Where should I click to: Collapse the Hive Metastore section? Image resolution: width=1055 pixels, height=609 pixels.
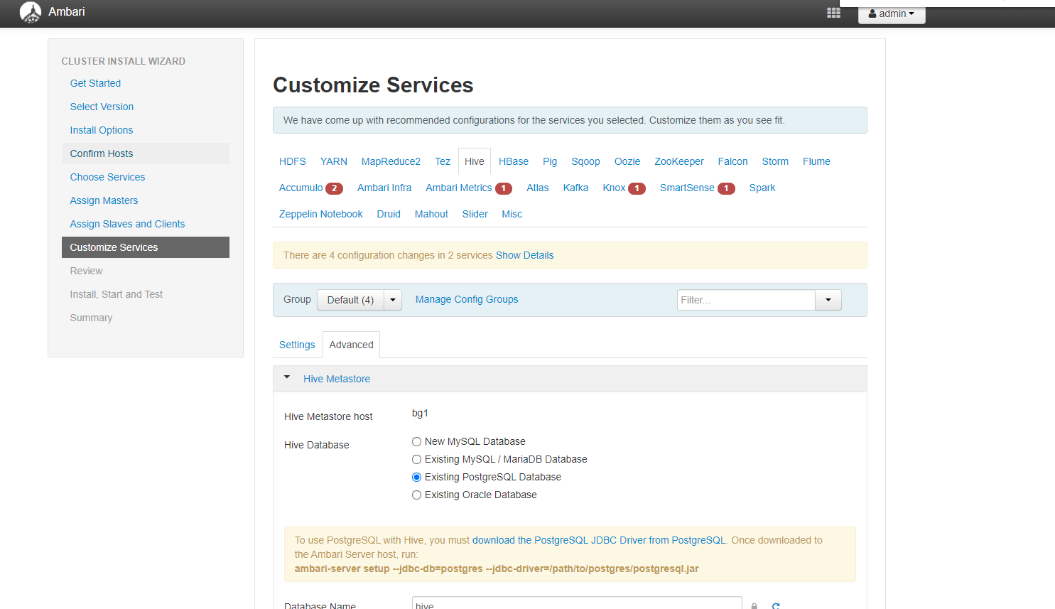pyautogui.click(x=287, y=378)
